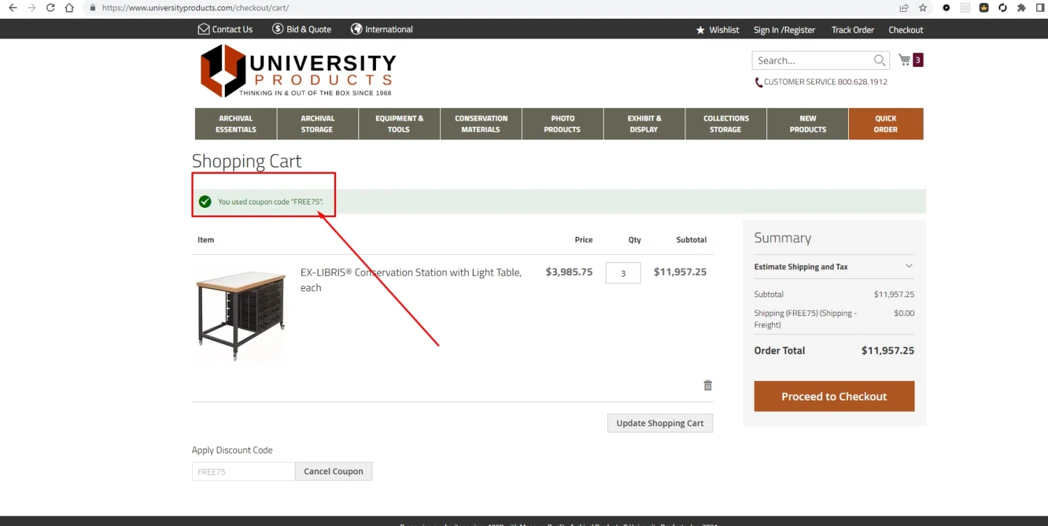The height and width of the screenshot is (526, 1048).
Task: Click the cart item count badge
Action: [918, 60]
